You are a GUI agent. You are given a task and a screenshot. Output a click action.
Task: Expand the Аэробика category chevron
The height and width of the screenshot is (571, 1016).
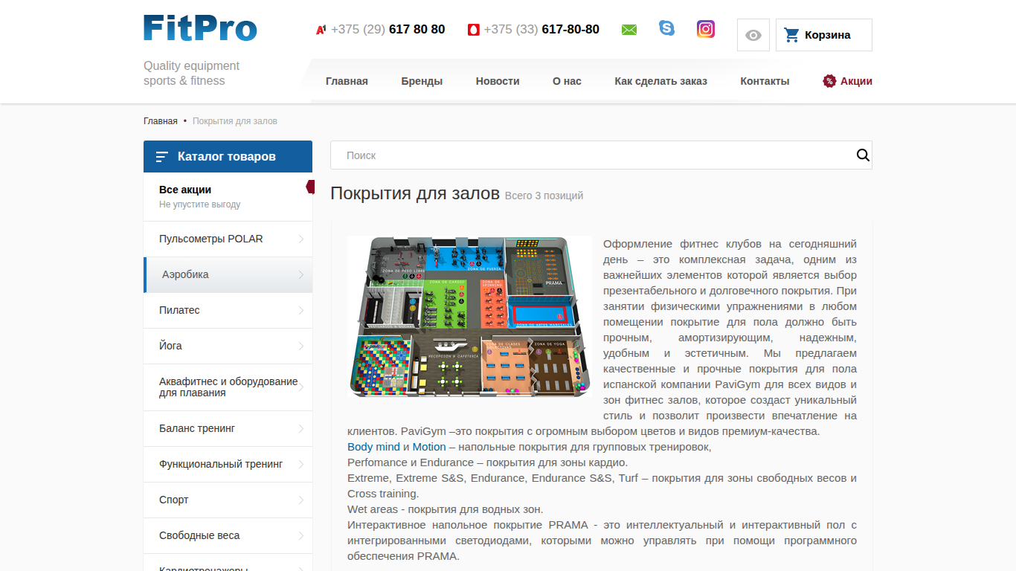click(x=301, y=274)
